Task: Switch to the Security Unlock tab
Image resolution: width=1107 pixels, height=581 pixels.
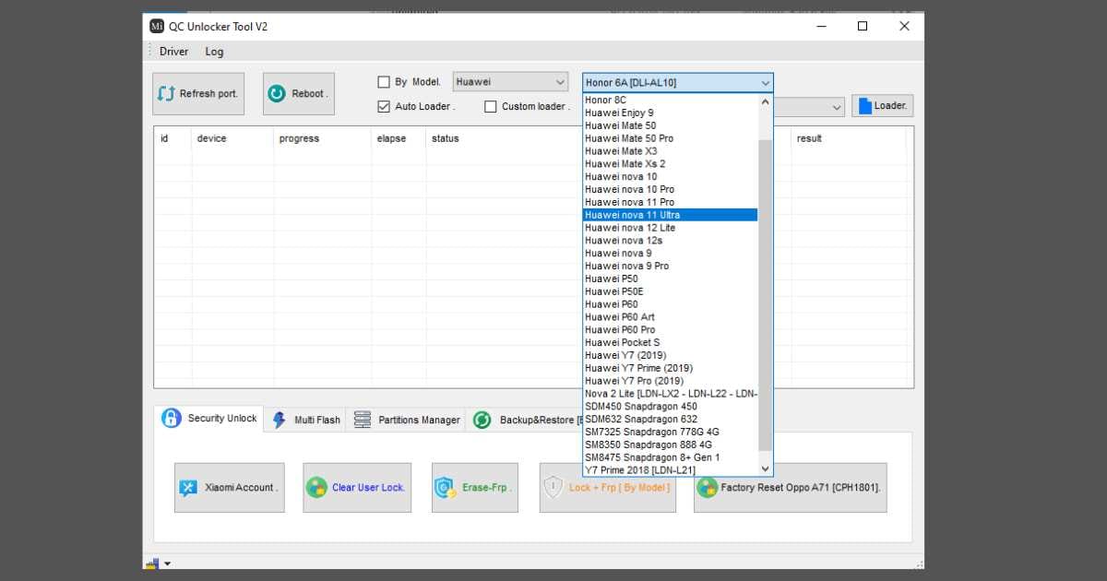Action: [210, 418]
